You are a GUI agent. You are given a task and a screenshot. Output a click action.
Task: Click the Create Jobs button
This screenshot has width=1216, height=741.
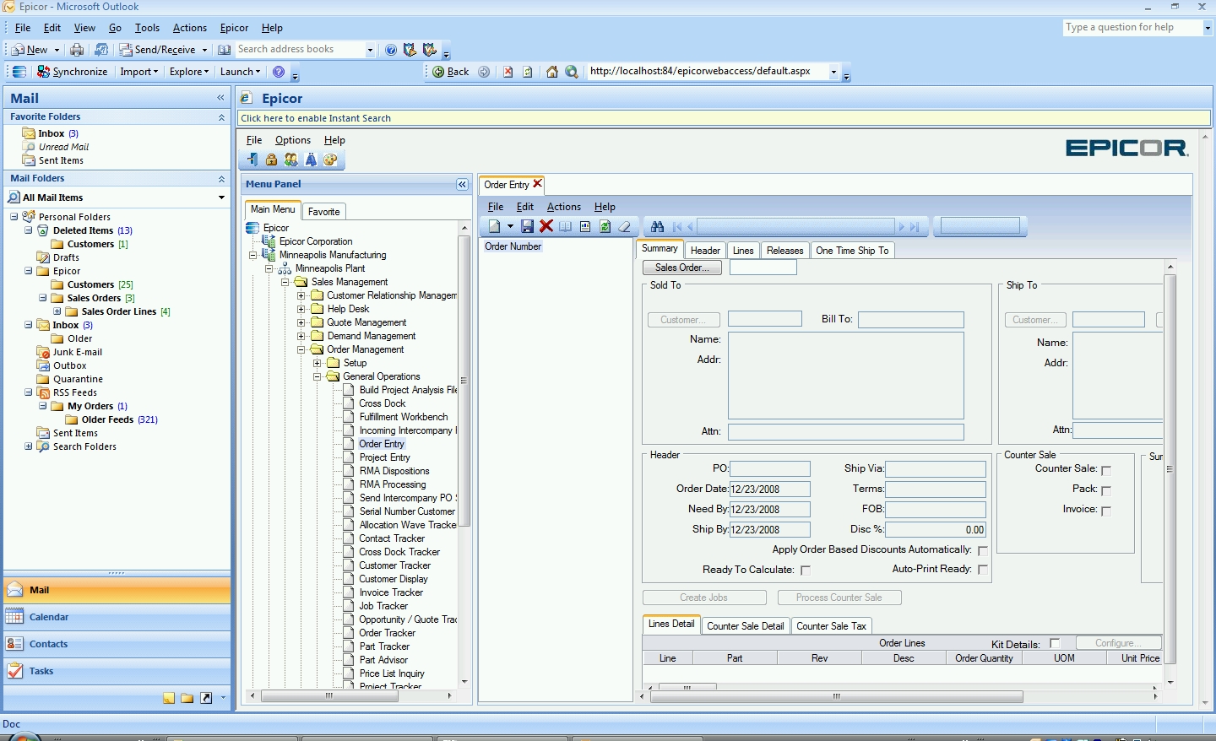[x=704, y=598]
